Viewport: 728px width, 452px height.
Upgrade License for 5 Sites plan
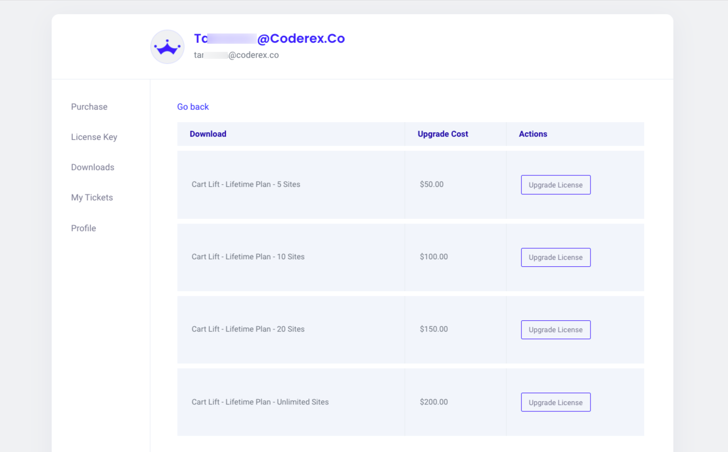pos(556,185)
